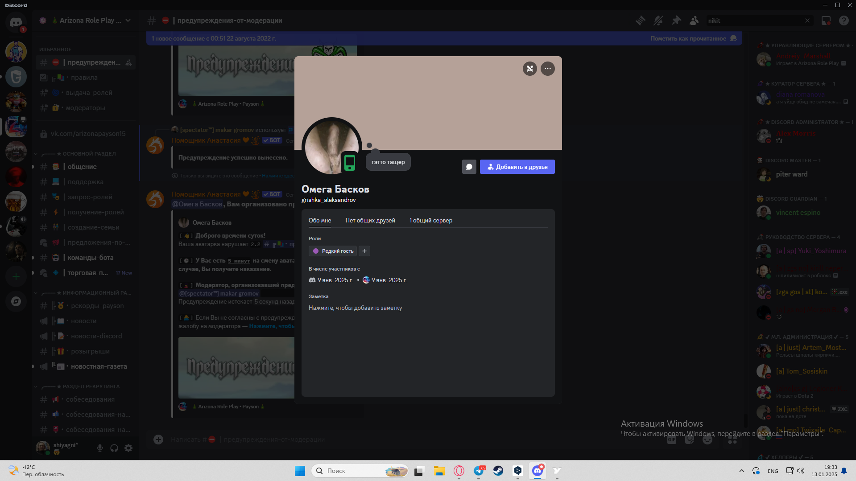Open the 'поддержка' channel
The height and width of the screenshot is (481, 856).
pos(86,182)
